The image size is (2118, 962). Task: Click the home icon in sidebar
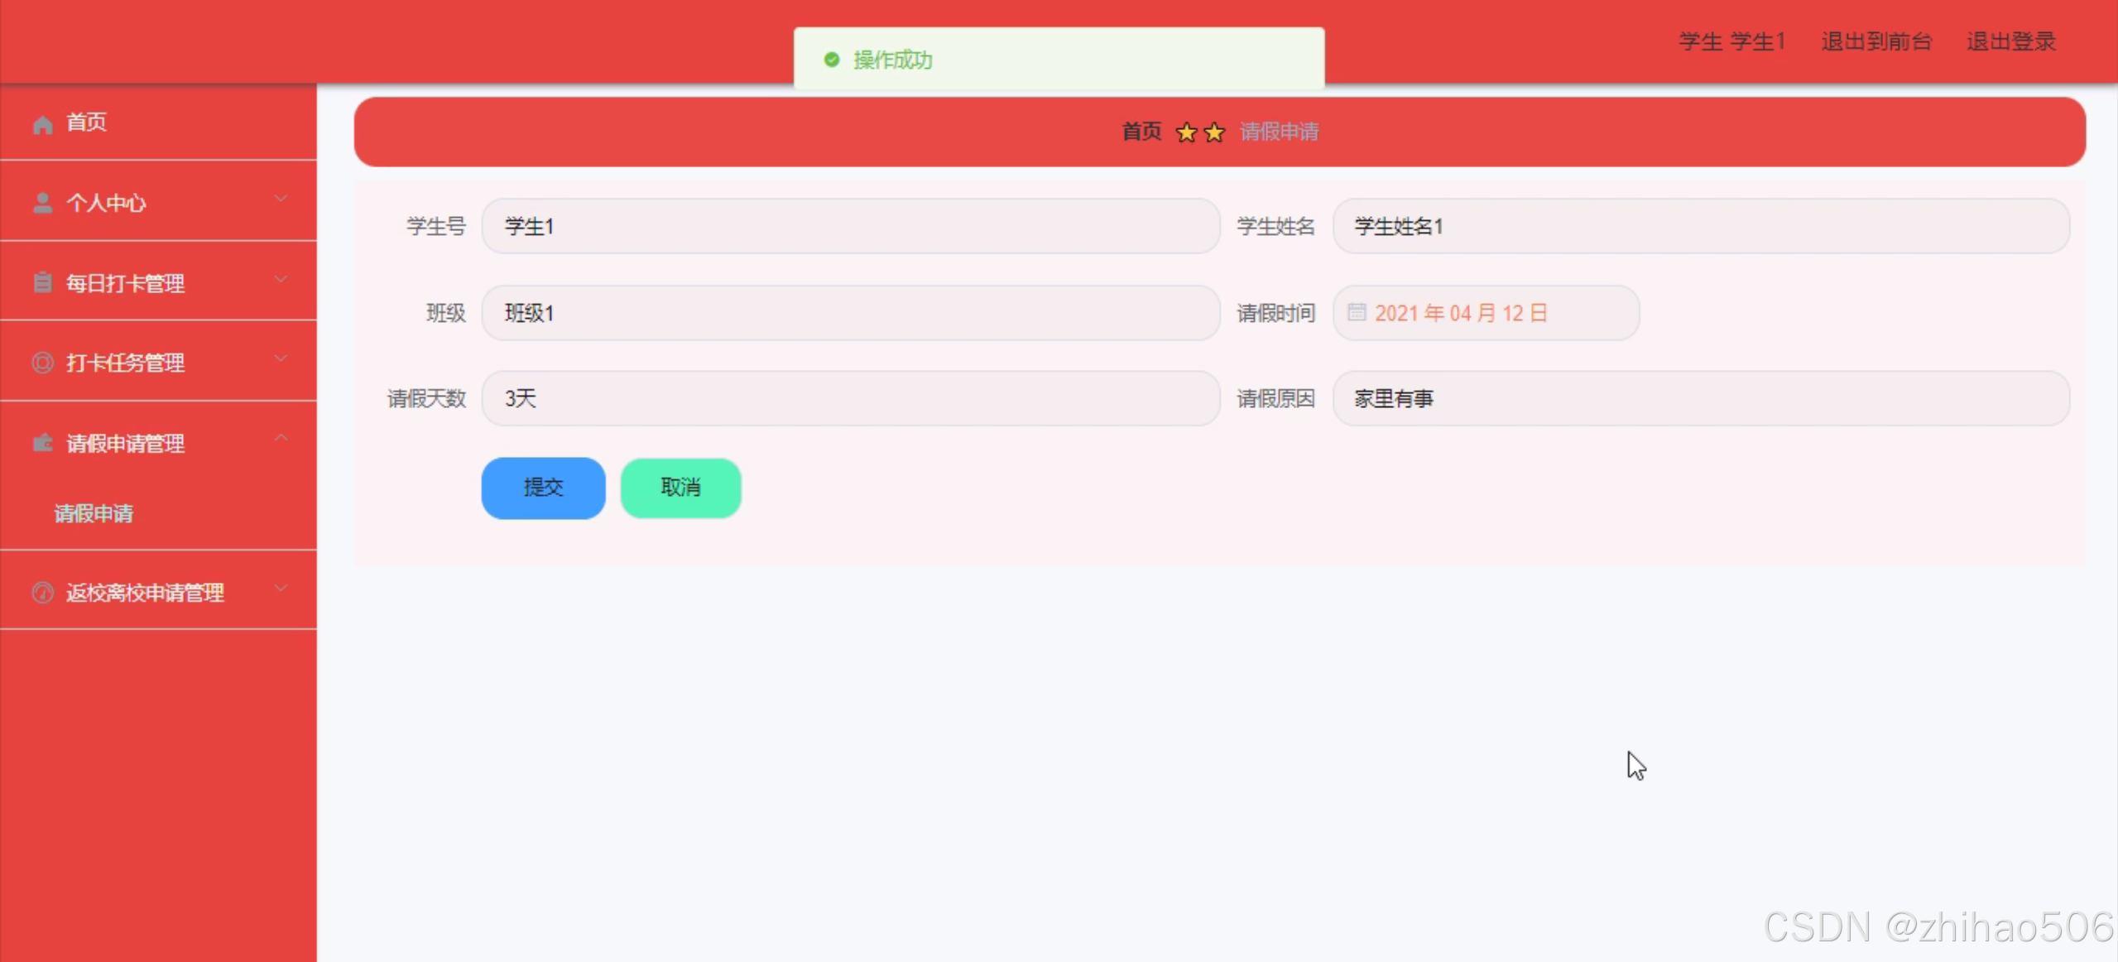(x=42, y=123)
